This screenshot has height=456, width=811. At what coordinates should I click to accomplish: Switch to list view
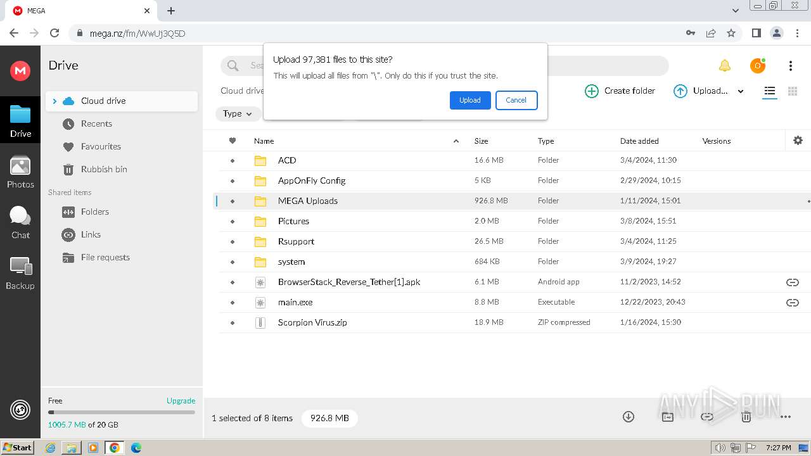pyautogui.click(x=770, y=91)
